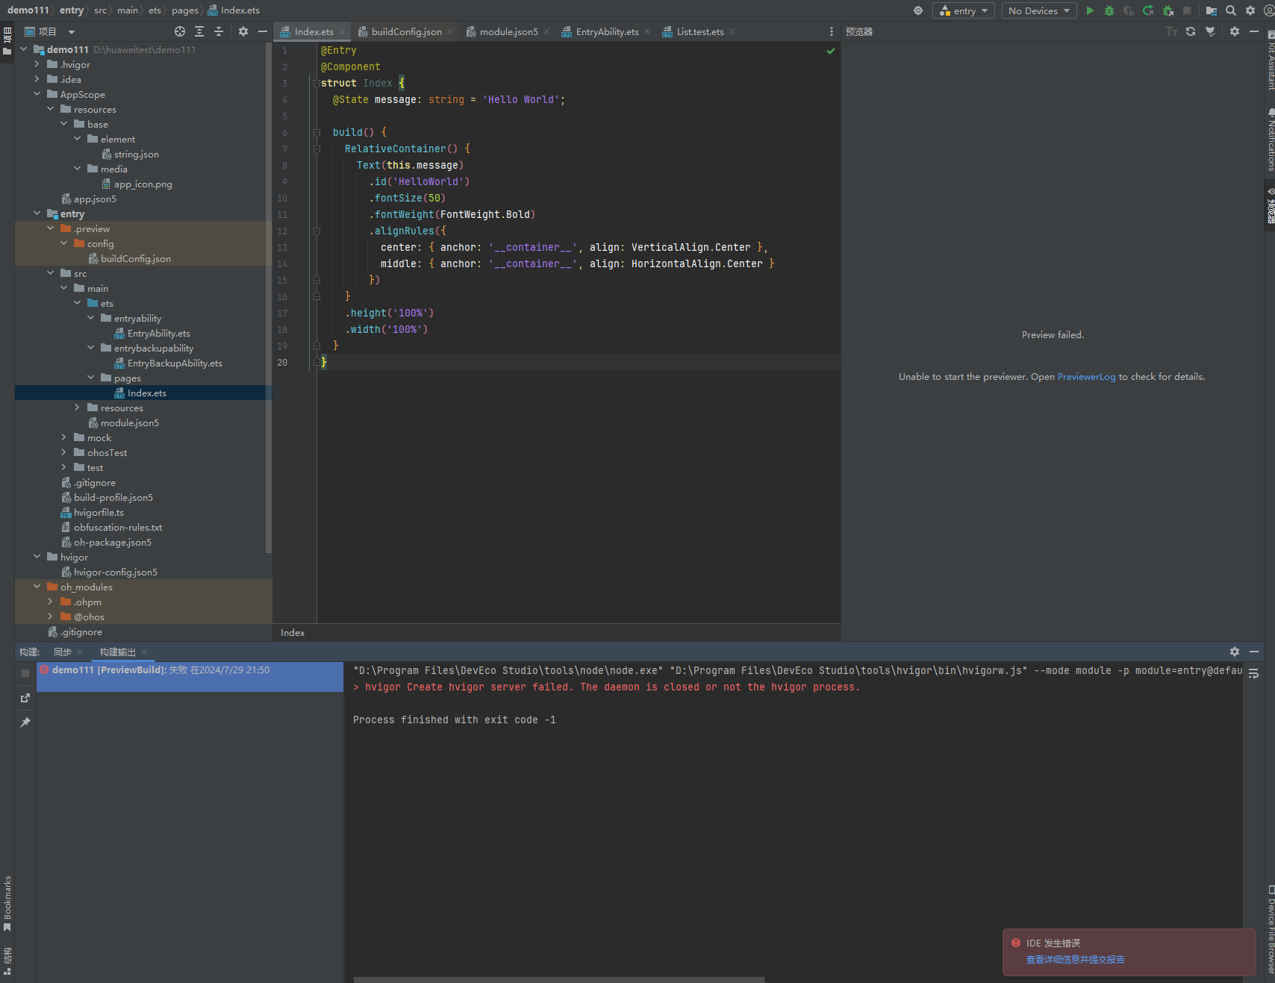Viewport: 1275px width, 983px height.
Task: Expand the .idea folder
Action: pyautogui.click(x=37, y=79)
